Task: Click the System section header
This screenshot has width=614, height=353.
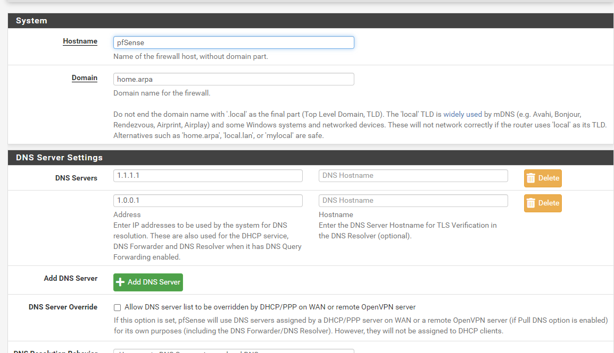Action: pos(311,21)
